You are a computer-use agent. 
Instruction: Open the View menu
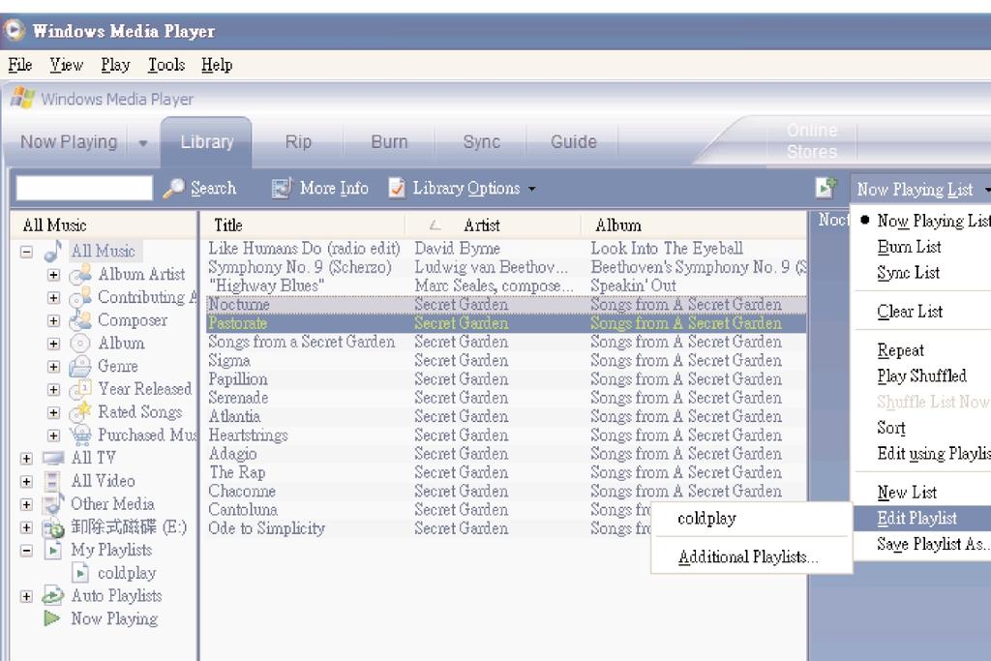point(66,65)
